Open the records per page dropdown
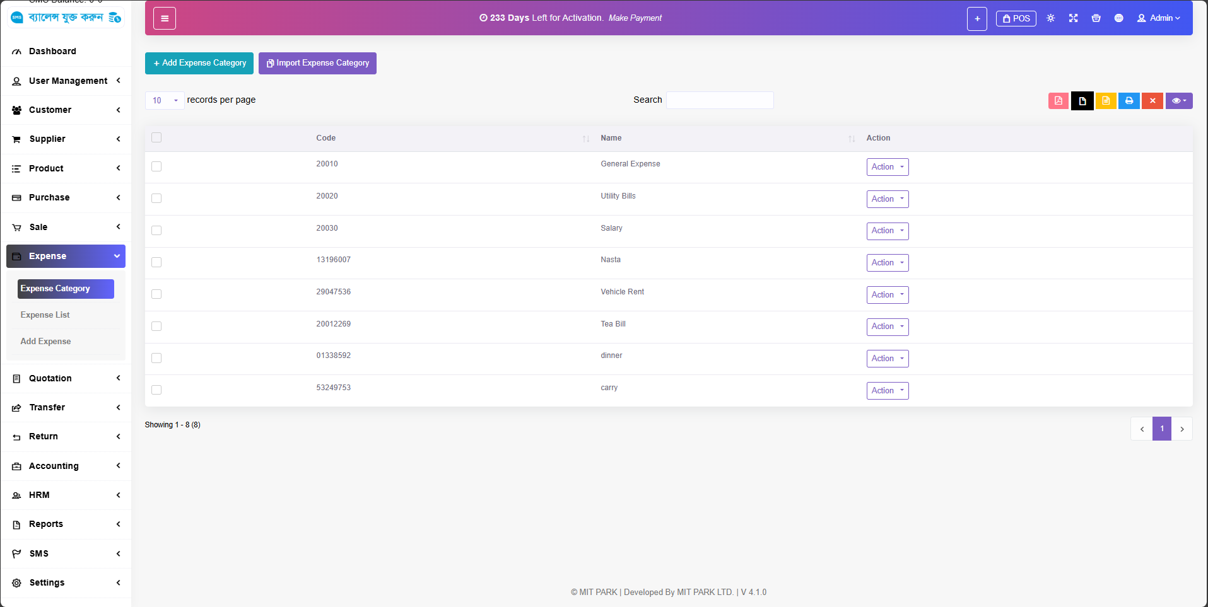Image resolution: width=1208 pixels, height=607 pixels. [165, 100]
